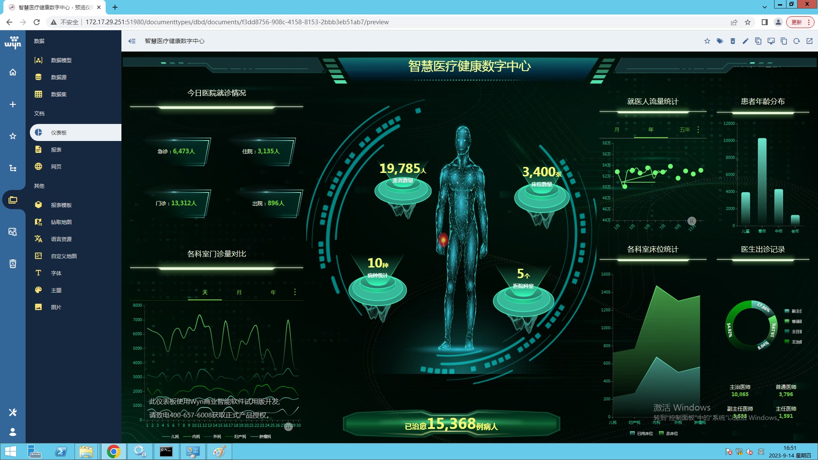The height and width of the screenshot is (460, 818).
Task: Toggle the 总床位 legend series
Action: (668, 433)
